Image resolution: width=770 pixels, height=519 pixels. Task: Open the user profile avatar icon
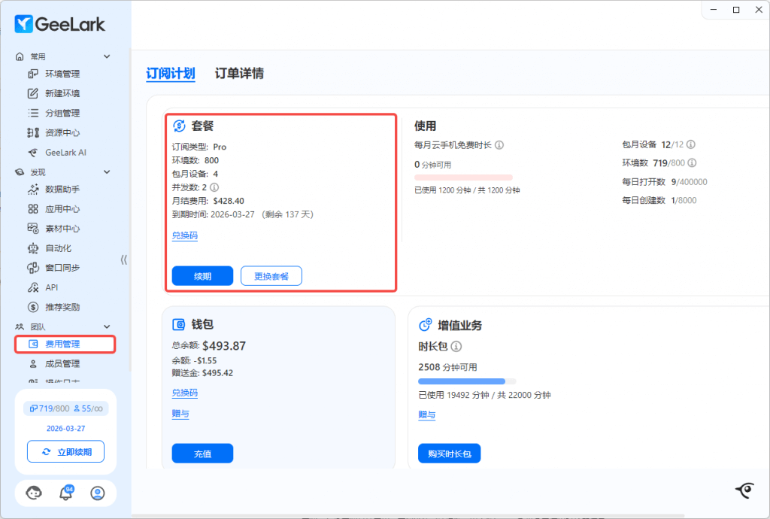[98, 493]
